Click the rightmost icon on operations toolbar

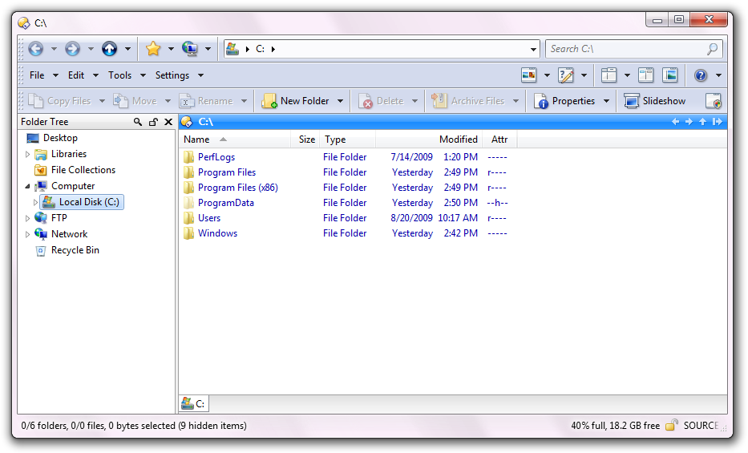click(x=714, y=101)
